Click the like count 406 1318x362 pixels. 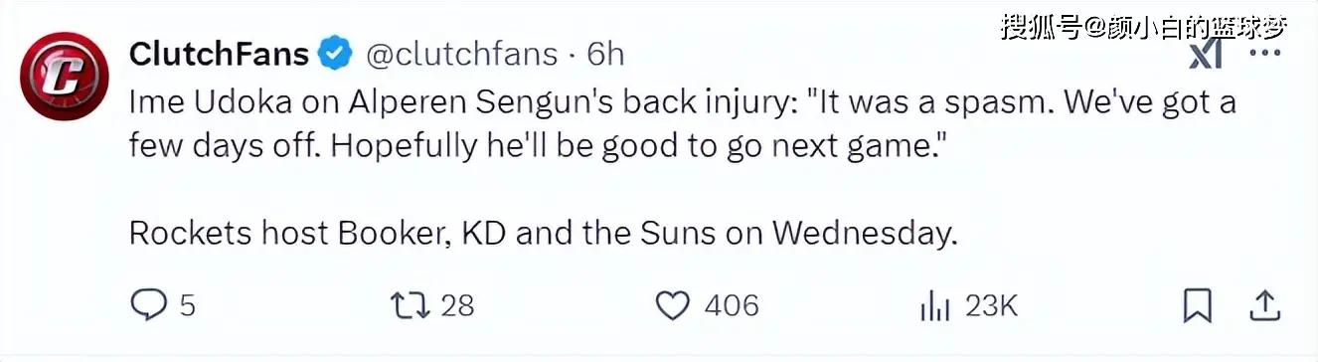731,306
